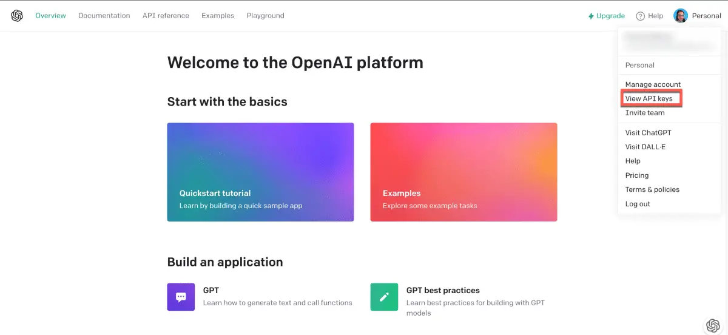
Task: Log out via the account menu
Action: point(638,204)
